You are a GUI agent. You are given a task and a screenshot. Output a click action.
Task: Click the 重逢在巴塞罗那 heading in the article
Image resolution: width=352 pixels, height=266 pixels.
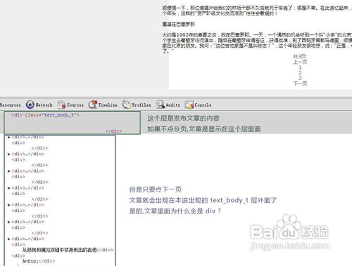pyautogui.click(x=178, y=24)
